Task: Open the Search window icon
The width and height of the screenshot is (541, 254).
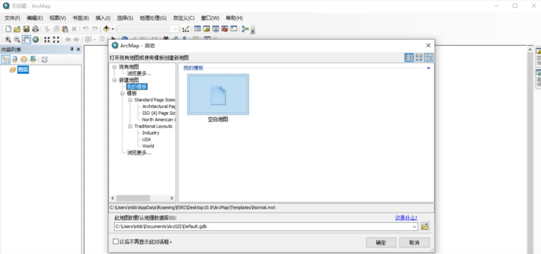Action: click(215, 29)
